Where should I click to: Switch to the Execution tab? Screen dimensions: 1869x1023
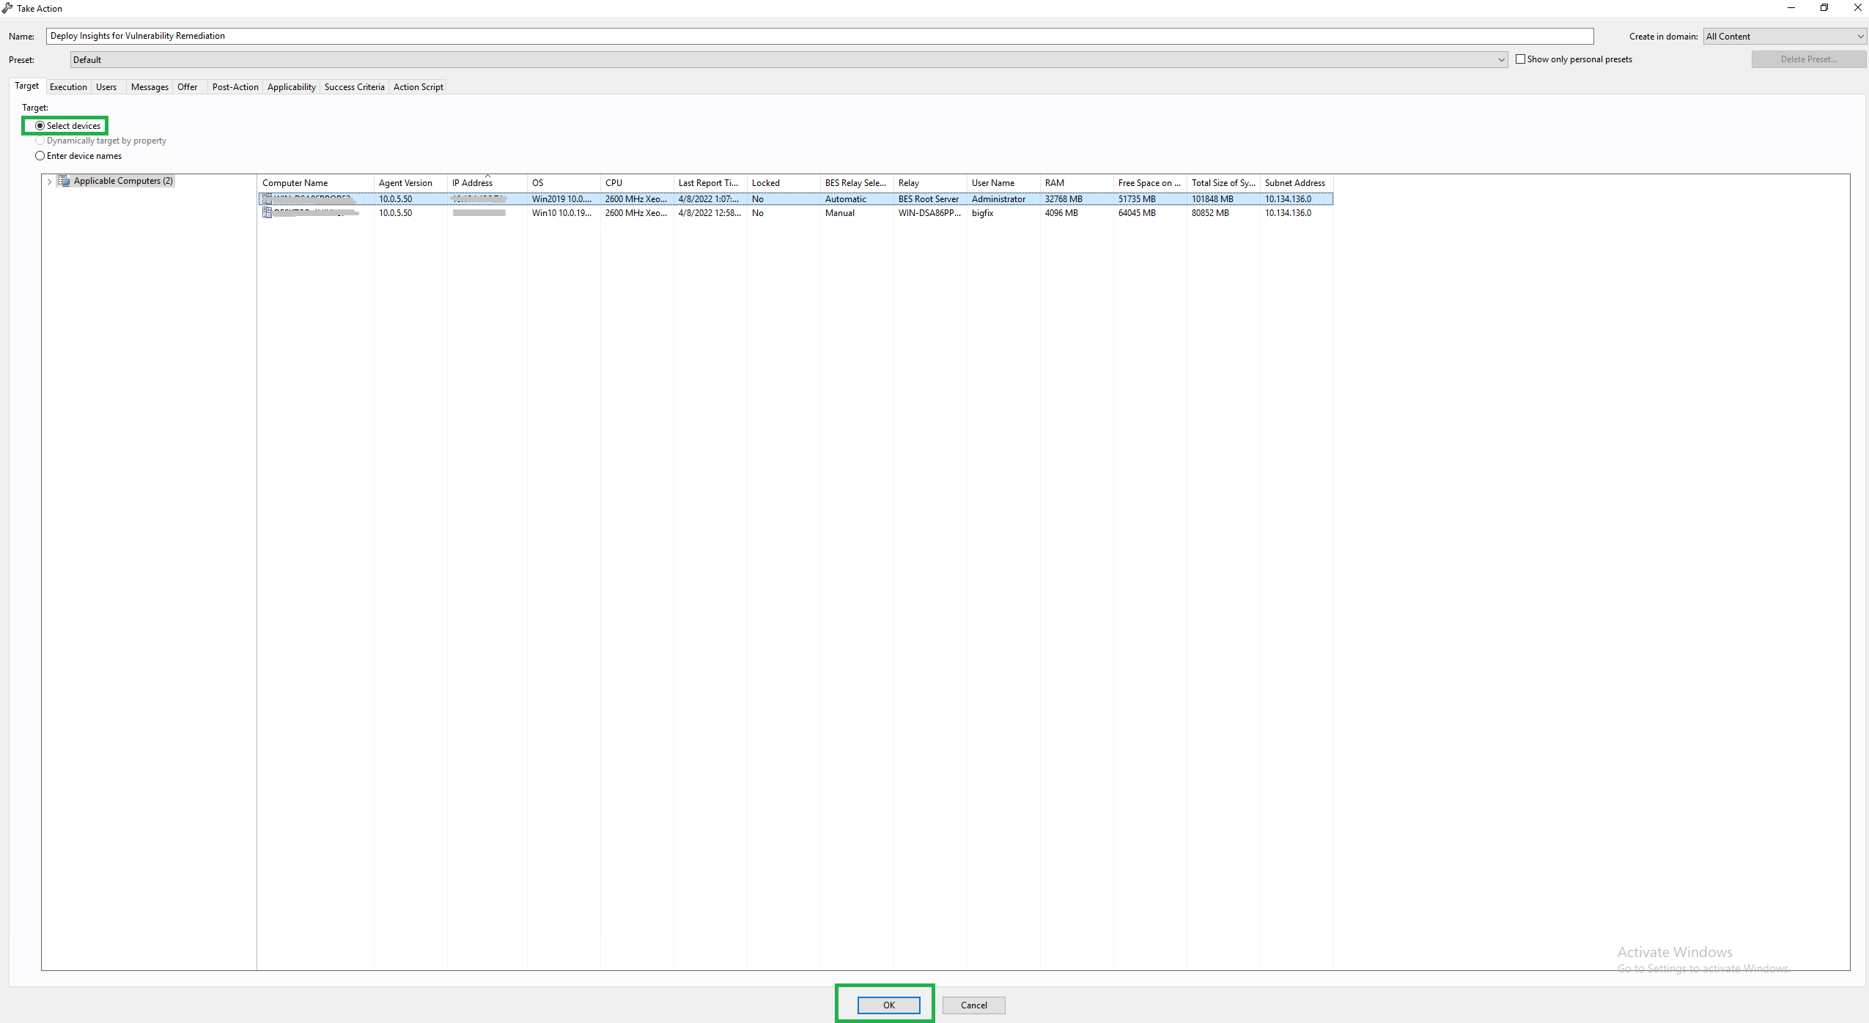pos(68,87)
